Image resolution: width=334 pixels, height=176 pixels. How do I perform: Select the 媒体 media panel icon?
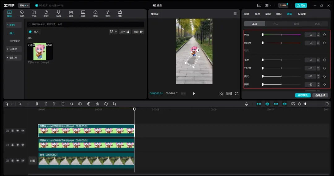click(9, 14)
